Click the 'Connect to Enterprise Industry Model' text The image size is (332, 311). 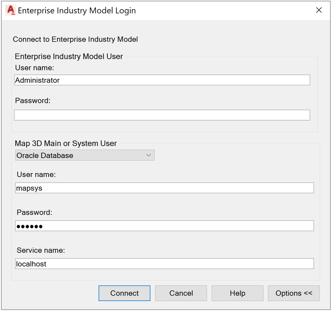click(75, 40)
